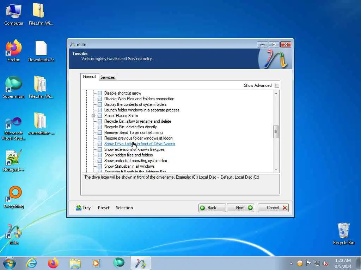
Task: Select the Recycle Bin desktop icon
Action: pyautogui.click(x=343, y=234)
